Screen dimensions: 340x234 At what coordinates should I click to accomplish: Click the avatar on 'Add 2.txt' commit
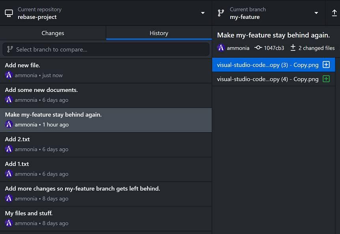9,149
